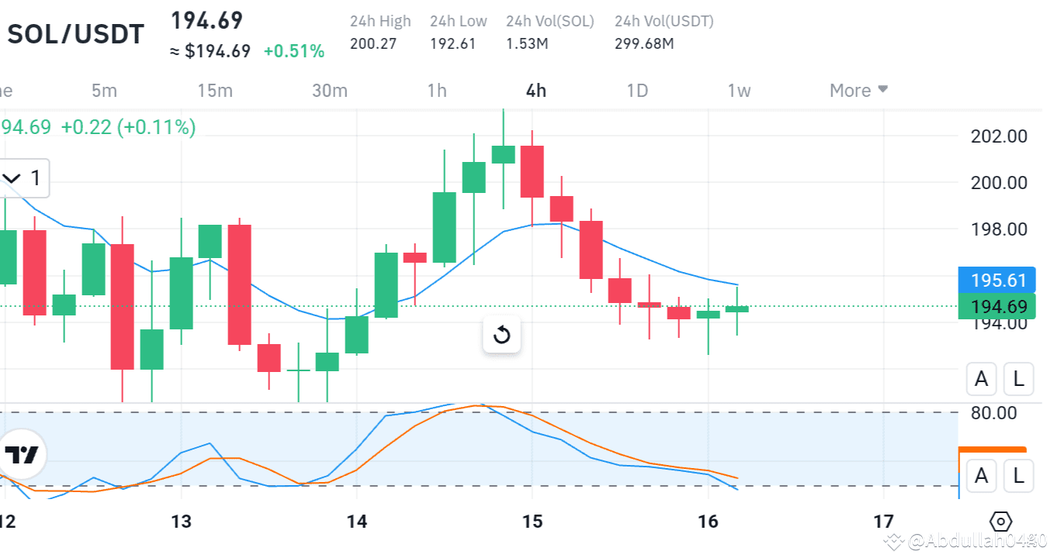The image size is (1054, 558).
Task: Click the A icon in the indicator panel
Action: coord(981,476)
